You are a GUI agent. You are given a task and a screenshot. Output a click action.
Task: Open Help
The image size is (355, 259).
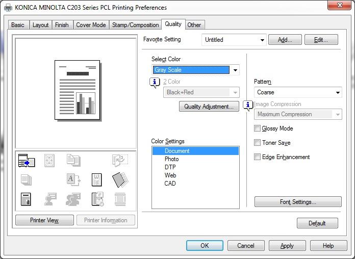(x=328, y=246)
